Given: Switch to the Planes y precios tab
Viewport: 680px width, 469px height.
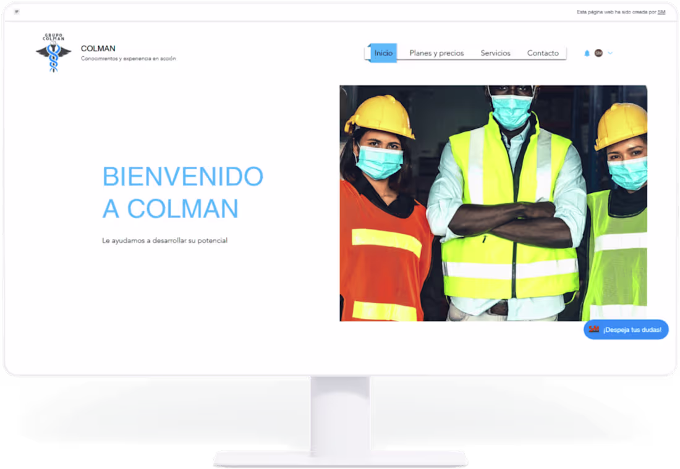Looking at the screenshot, I should (x=436, y=53).
